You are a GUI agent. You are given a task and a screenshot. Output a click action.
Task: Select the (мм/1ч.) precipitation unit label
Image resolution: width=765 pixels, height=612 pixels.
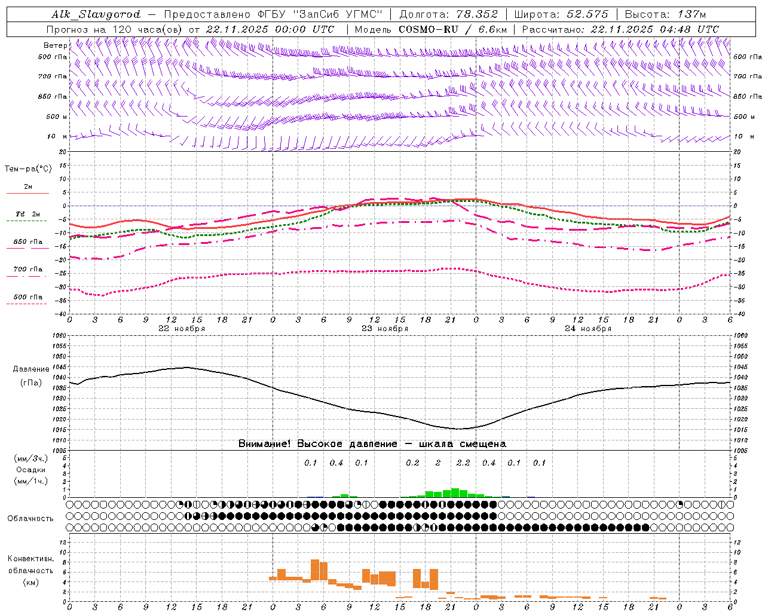coord(31,481)
